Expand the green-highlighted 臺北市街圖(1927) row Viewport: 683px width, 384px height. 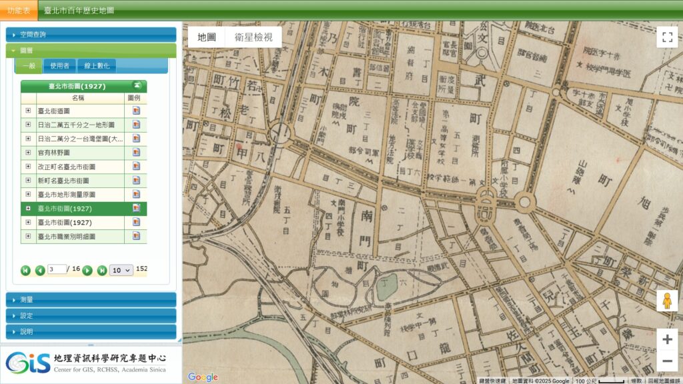coord(28,209)
